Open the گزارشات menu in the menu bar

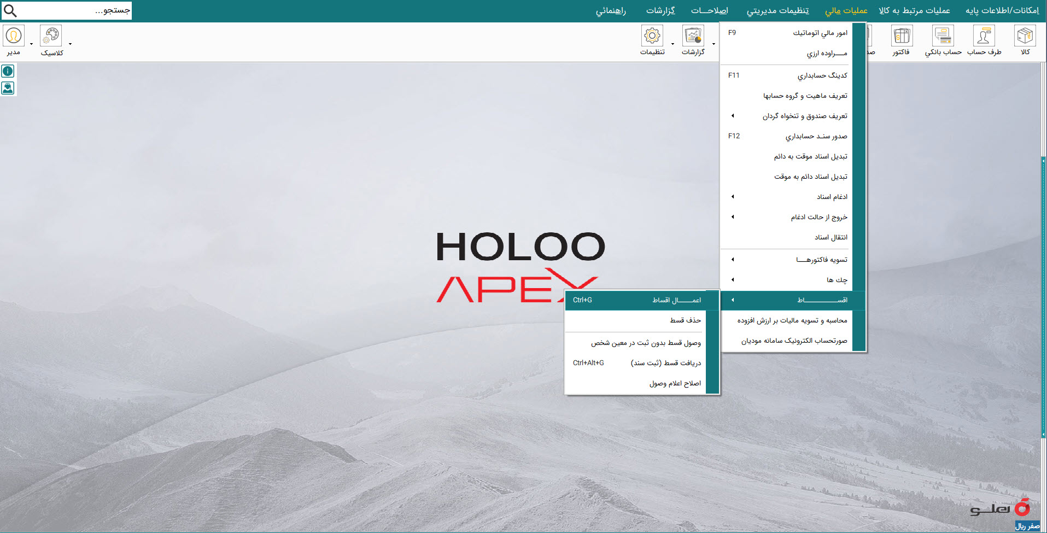pos(660,10)
